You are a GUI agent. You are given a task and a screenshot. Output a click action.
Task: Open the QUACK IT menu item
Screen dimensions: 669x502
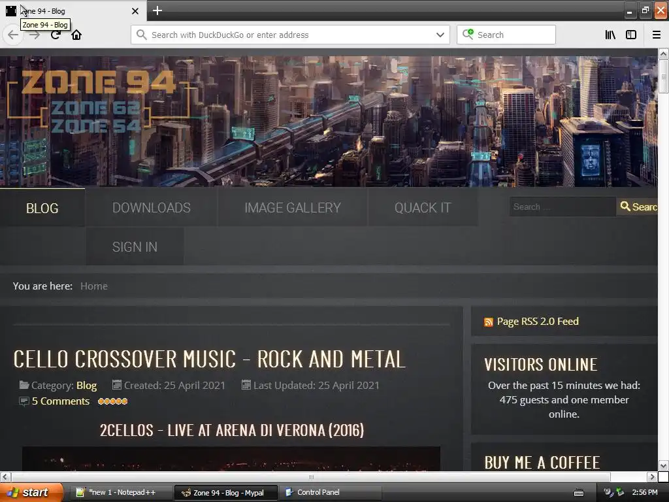pyautogui.click(x=423, y=208)
